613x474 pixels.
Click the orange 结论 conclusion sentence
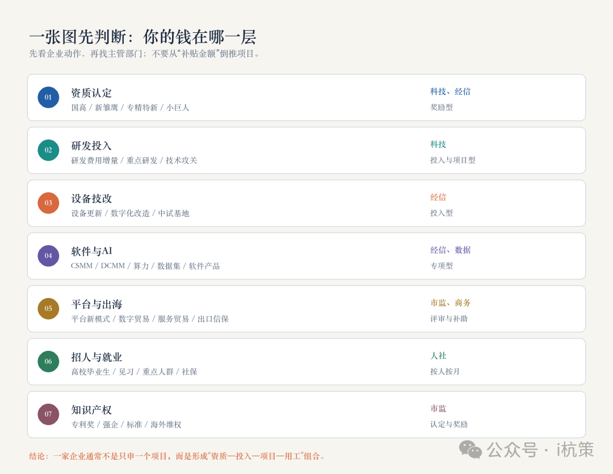[177, 456]
